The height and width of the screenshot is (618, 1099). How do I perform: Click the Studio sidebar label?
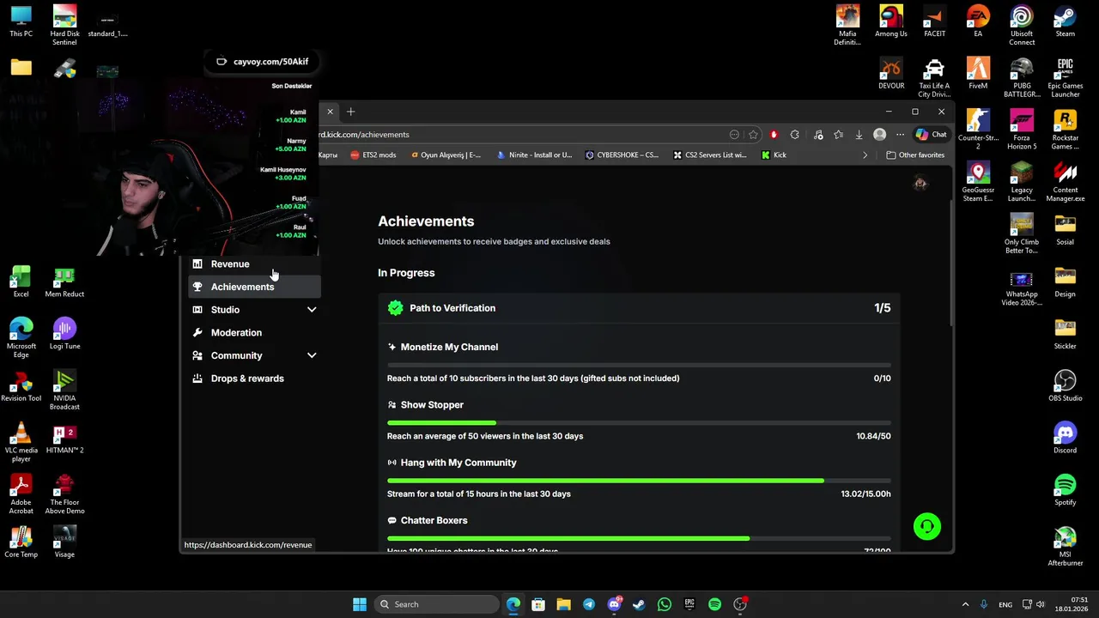coord(225,310)
